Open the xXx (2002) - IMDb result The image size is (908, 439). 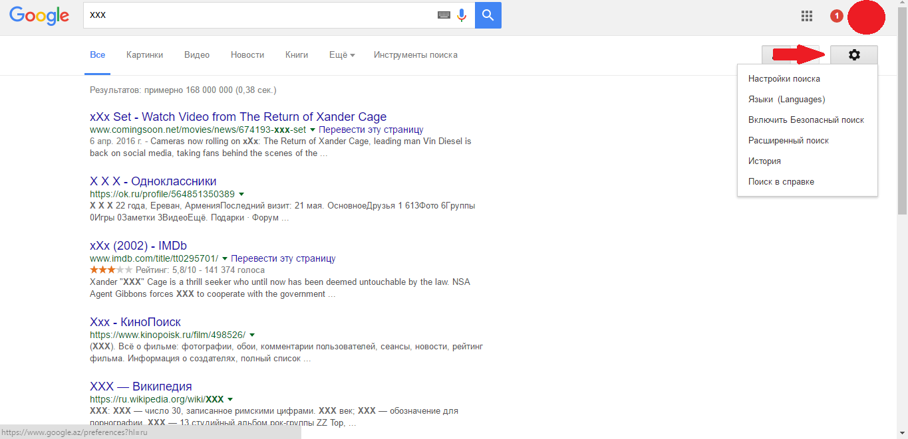(138, 246)
